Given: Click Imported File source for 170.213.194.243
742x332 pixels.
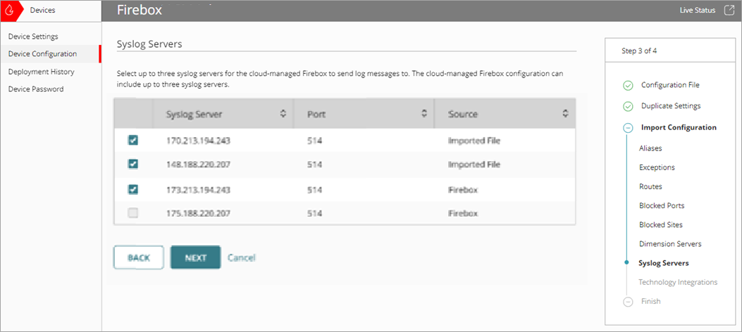Looking at the screenshot, I should pos(474,140).
